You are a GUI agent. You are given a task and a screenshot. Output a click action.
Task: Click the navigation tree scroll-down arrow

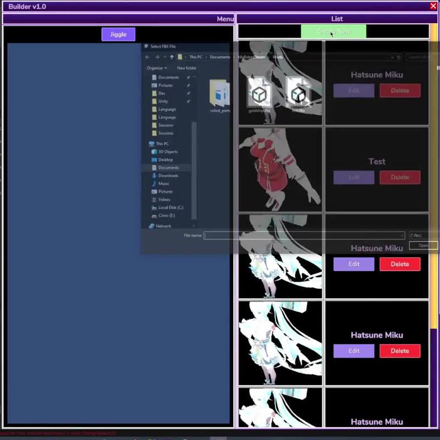tap(194, 226)
